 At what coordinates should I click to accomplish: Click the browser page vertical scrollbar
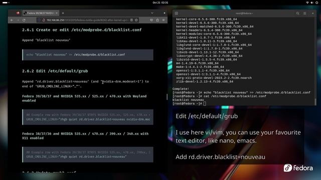(x=167, y=97)
